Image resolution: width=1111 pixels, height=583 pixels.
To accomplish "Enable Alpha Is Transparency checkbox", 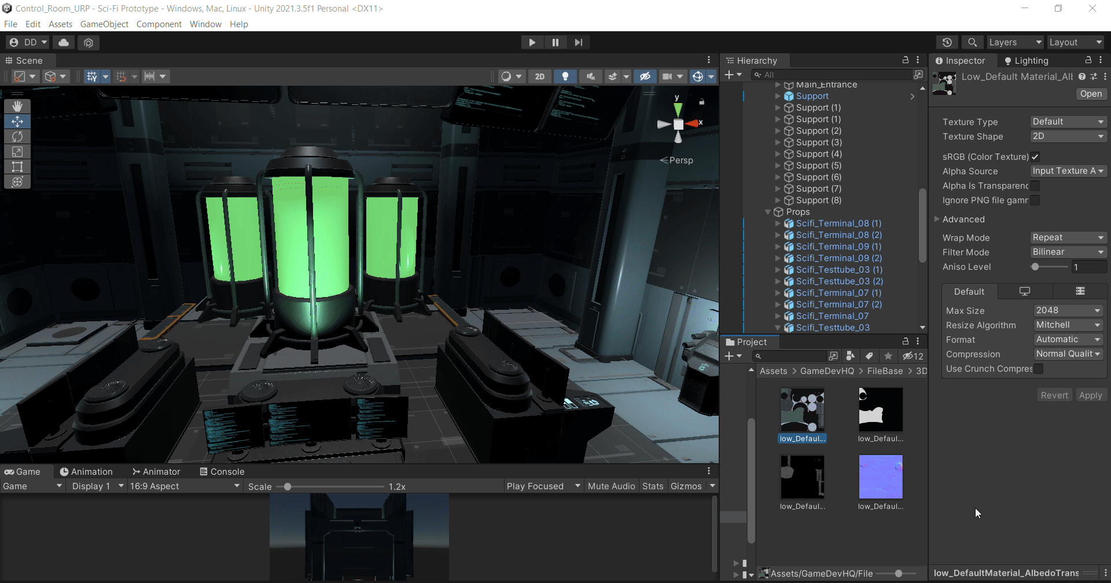I will [x=1035, y=186].
